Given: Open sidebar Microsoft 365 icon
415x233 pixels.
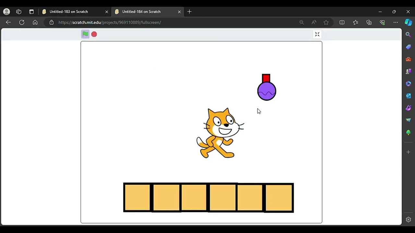Looking at the screenshot, I should [408, 83].
